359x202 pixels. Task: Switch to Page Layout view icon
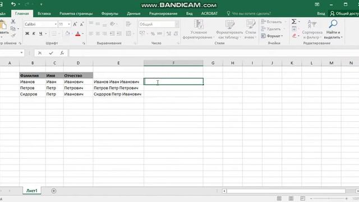(x=291, y=198)
